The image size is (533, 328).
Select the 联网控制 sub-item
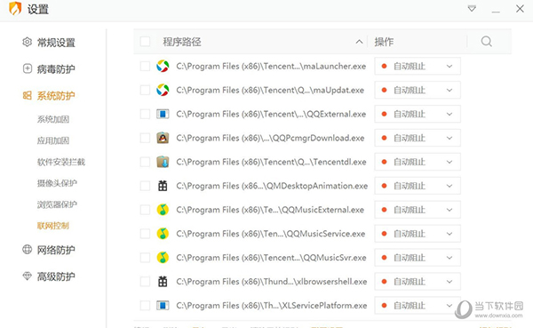53,226
